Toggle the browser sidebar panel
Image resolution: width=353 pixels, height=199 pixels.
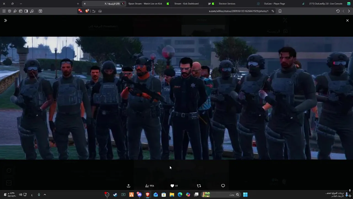coord(26,11)
